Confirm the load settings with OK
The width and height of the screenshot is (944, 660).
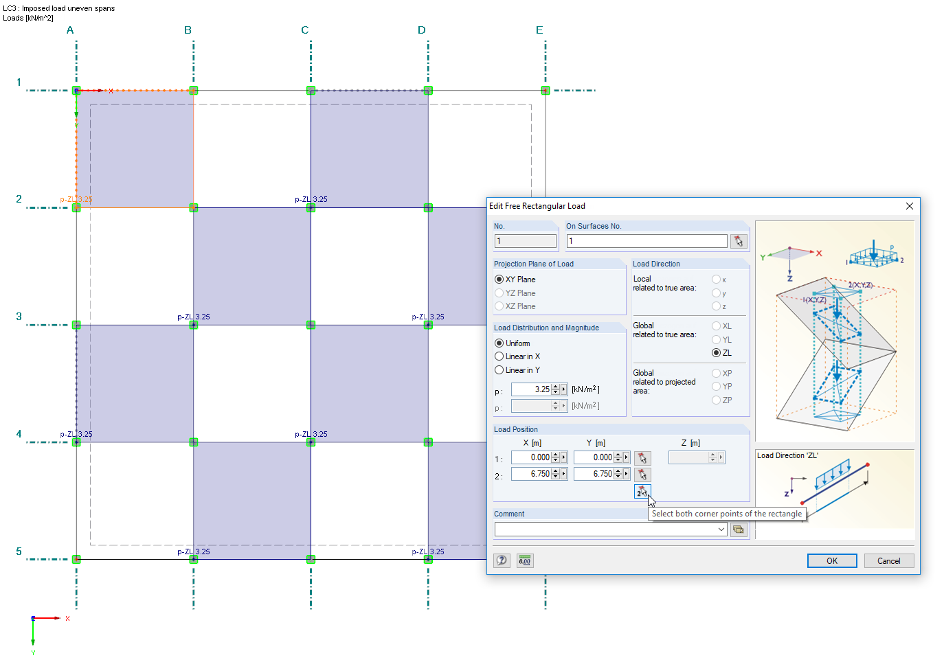[x=831, y=560]
